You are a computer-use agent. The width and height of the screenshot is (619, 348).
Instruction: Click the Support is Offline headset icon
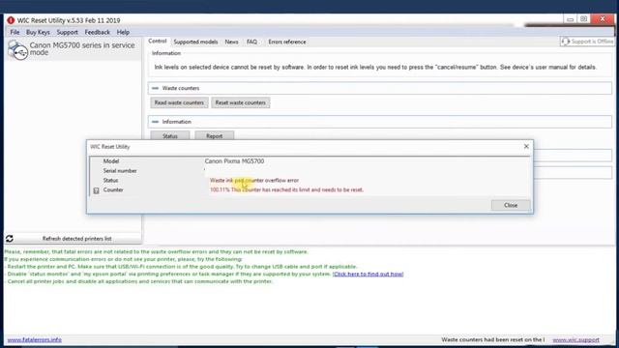click(565, 42)
